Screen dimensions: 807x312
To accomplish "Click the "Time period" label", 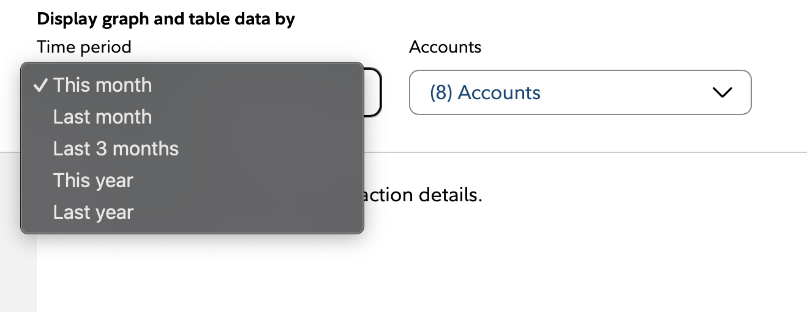I will click(x=84, y=46).
